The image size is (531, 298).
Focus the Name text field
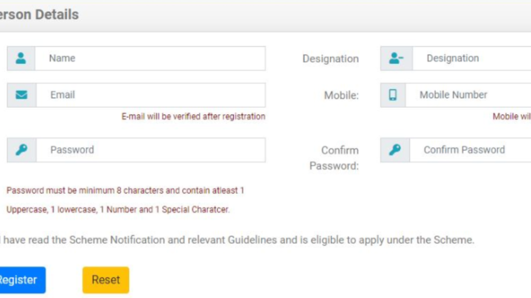[x=150, y=58]
